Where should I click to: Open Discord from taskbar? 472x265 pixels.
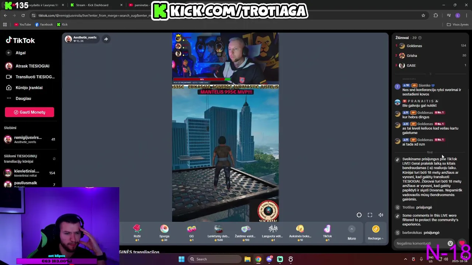[x=269, y=259]
